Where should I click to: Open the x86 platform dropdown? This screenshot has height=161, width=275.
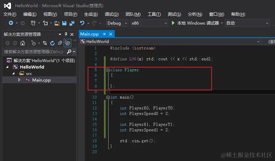coord(149,23)
